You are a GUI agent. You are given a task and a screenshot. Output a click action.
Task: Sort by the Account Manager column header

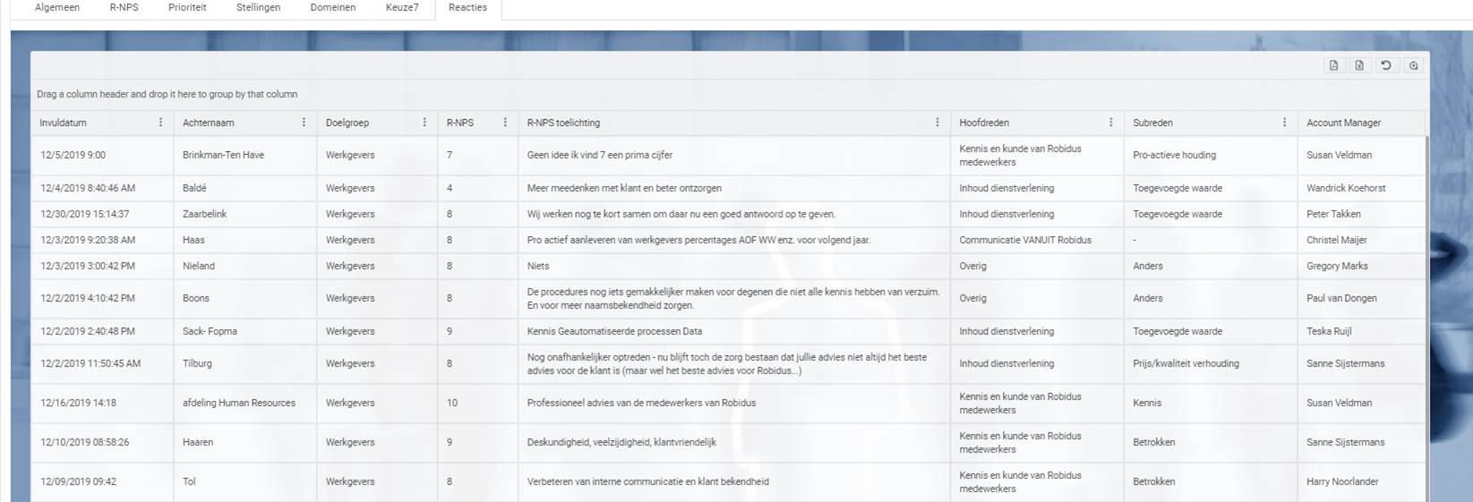pyautogui.click(x=1343, y=123)
